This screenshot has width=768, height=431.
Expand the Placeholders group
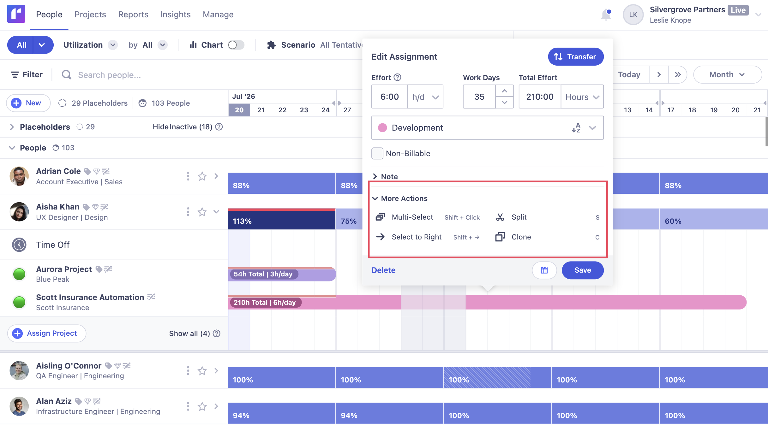point(12,127)
